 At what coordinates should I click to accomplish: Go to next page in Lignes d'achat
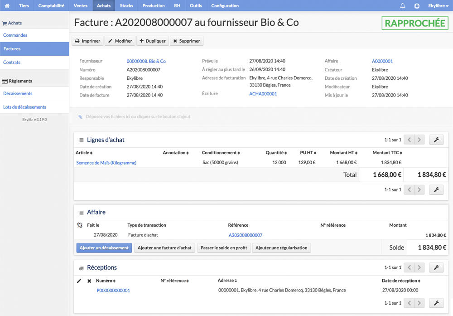419,140
